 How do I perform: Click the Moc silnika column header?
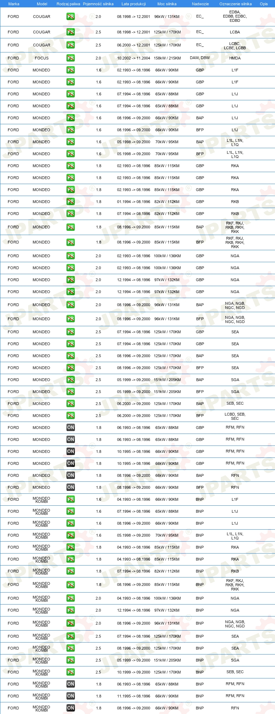coord(167,4)
